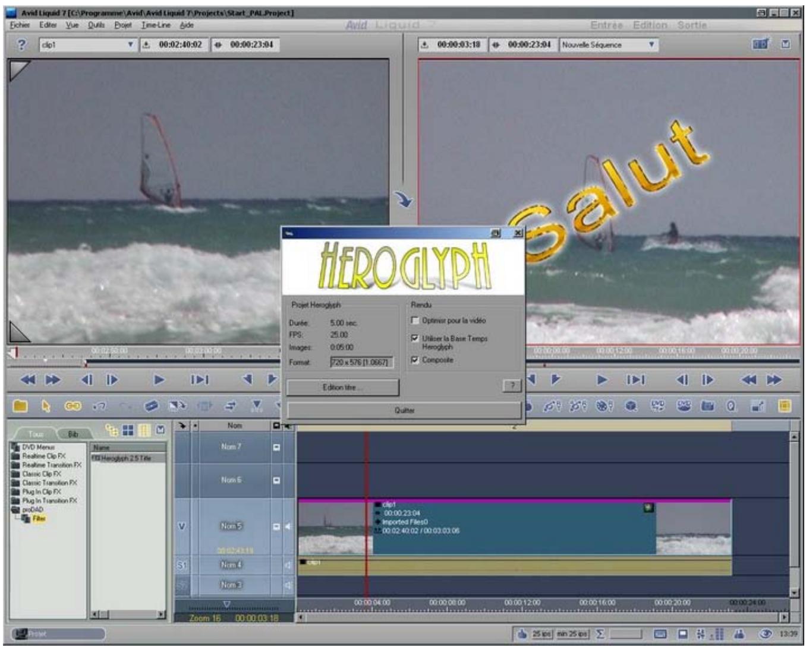Expand the proDAD folder tree
Screen dimensions: 806x647
pyautogui.click(x=15, y=509)
